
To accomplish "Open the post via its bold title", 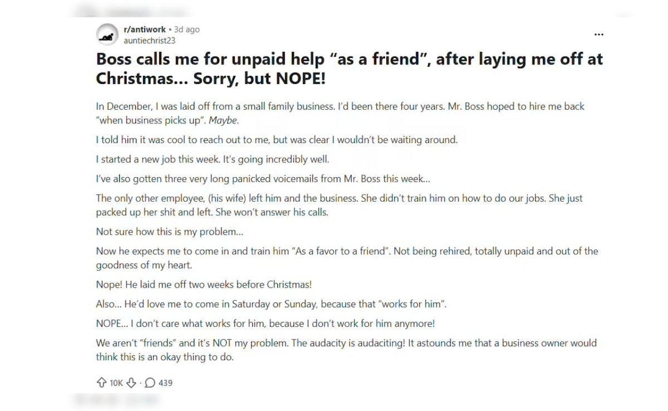I will (x=349, y=68).
